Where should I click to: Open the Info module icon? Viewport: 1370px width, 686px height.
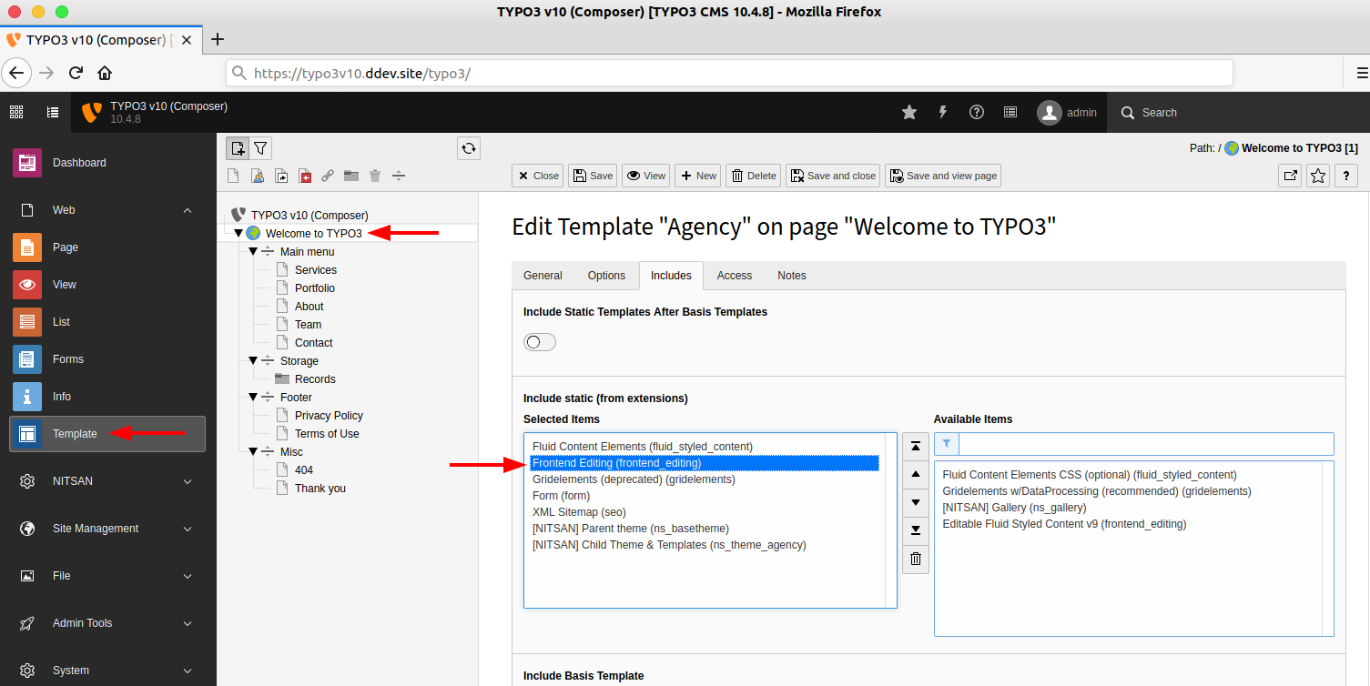(27, 397)
